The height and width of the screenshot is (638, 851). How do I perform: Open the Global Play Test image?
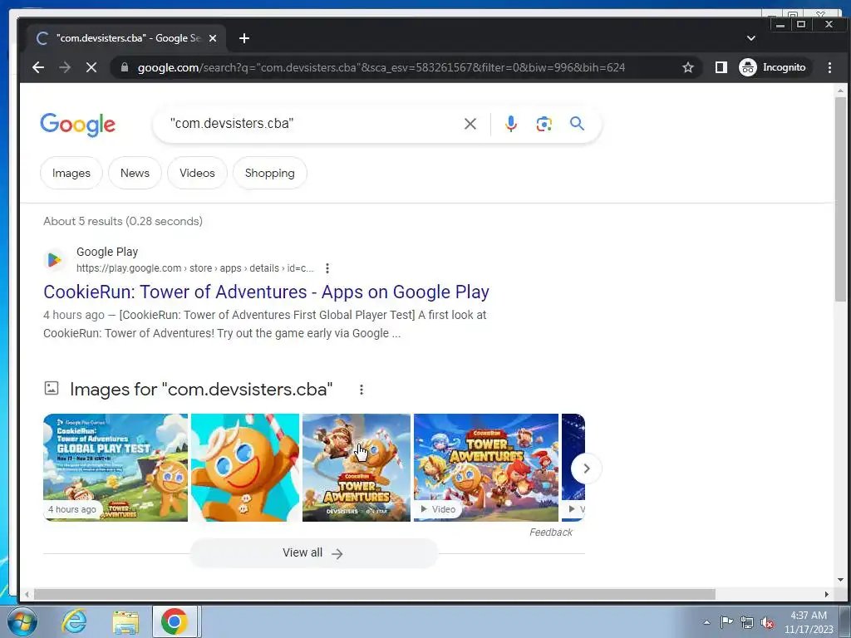pos(116,468)
